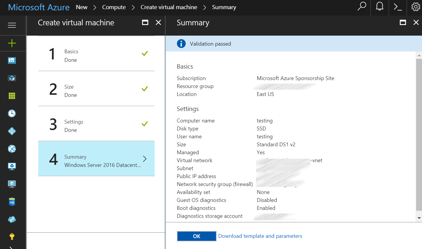Select the Summary breadcrumb
Viewport: 422px width, 249px height.
pos(224,7)
